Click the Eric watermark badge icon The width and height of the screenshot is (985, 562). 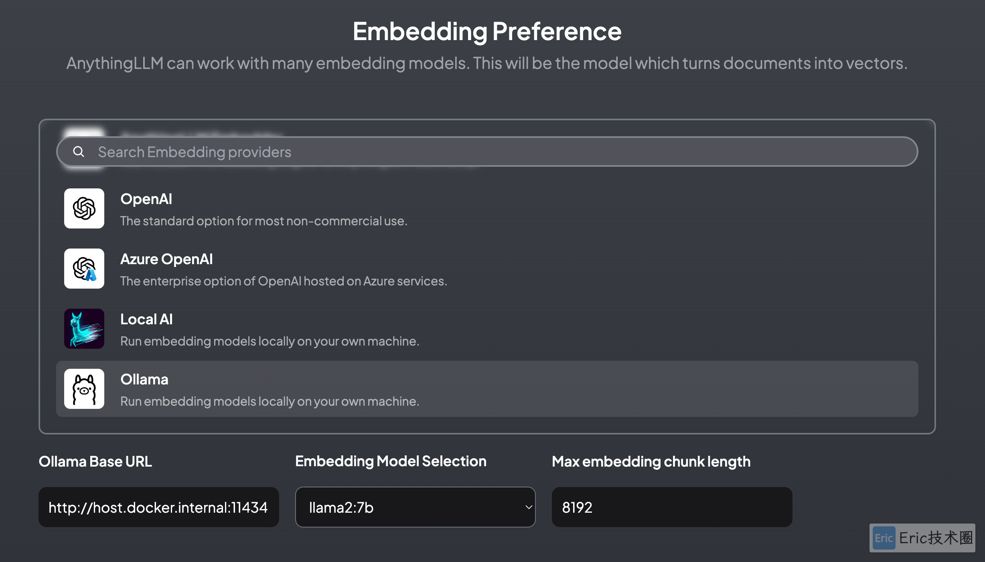click(x=884, y=538)
